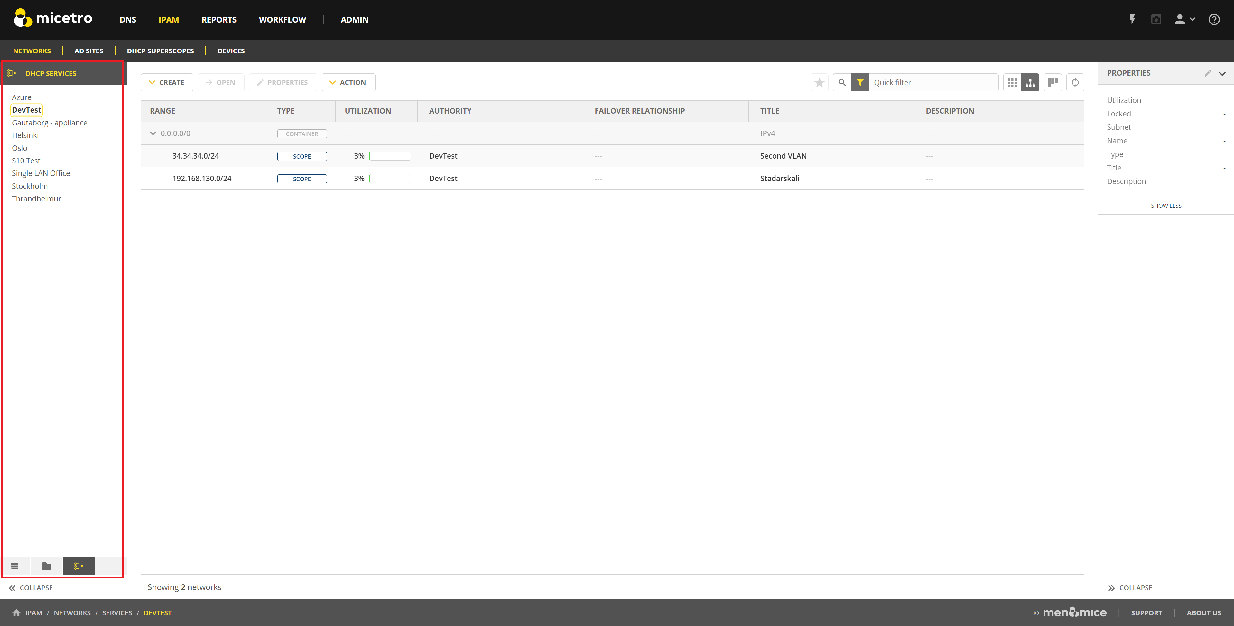Open the Action dropdown
The image size is (1234, 626).
click(348, 82)
